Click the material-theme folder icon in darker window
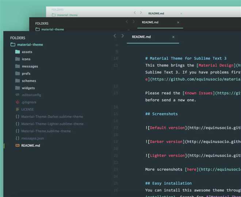 pos(38,29)
